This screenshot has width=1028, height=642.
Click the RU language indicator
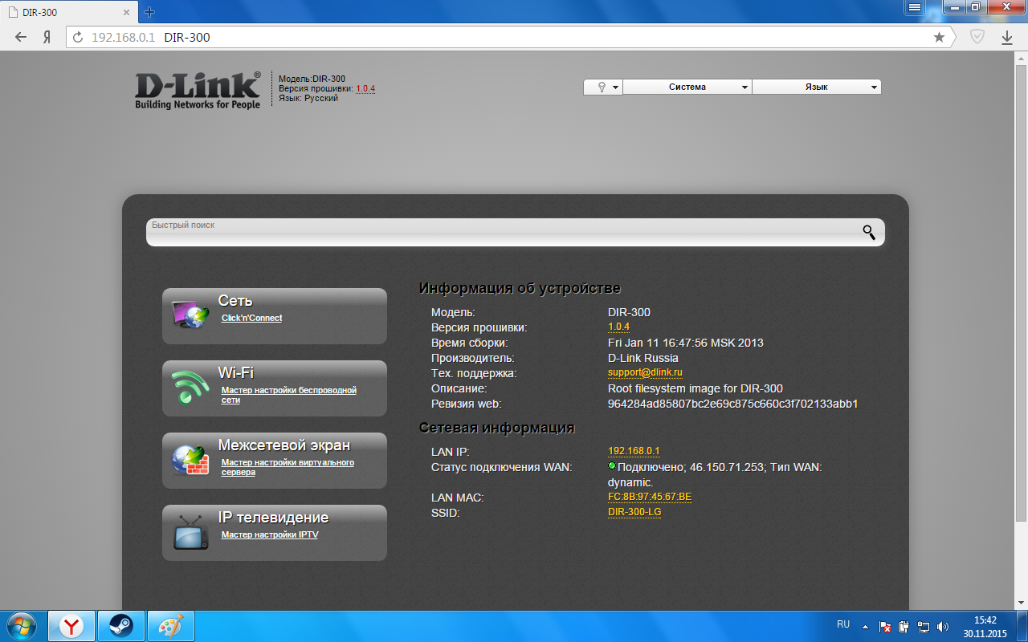(843, 624)
